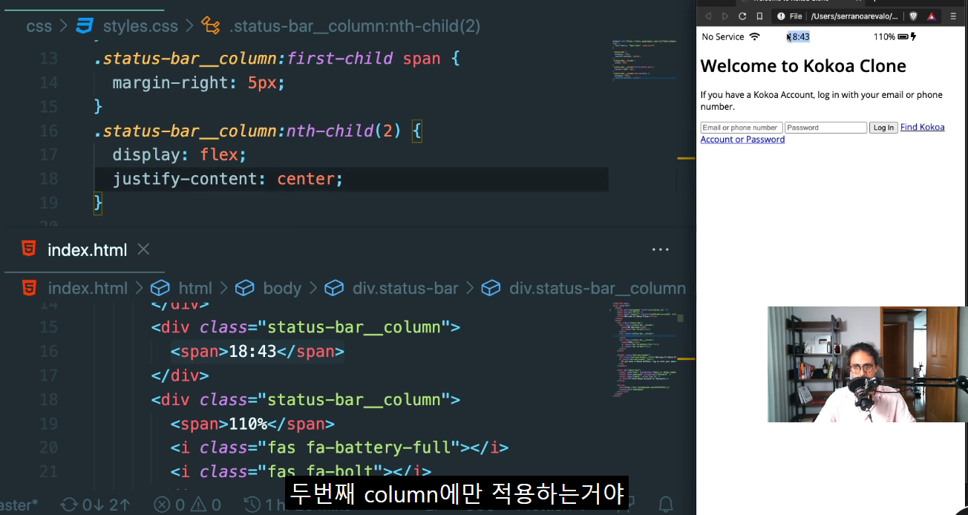Viewport: 968px width, 515px height.
Task: Click the bolt icon in the page status bar
Action: point(913,36)
